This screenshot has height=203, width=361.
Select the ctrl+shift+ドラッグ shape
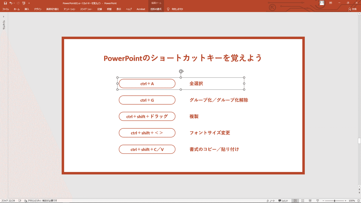[147, 116]
